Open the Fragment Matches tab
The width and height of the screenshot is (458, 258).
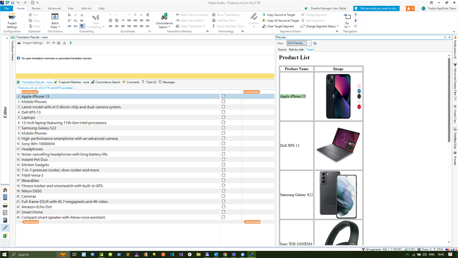(x=72, y=82)
